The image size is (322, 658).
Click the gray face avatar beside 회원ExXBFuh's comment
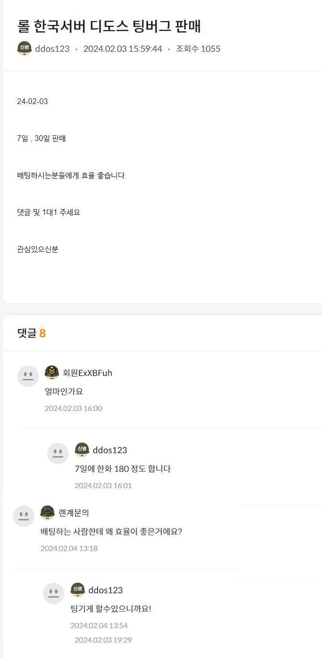(x=28, y=376)
